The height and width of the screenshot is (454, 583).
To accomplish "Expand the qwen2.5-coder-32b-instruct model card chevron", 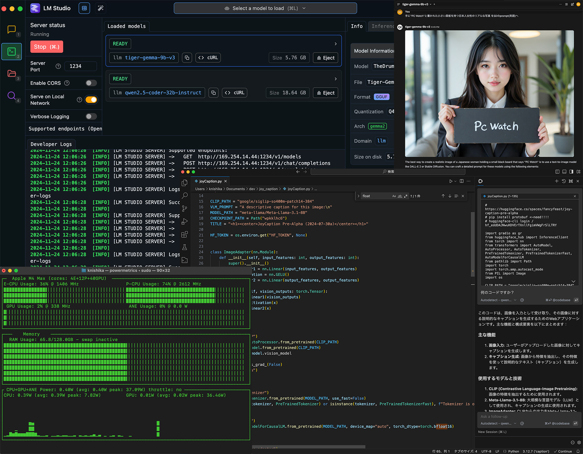I will coord(335,79).
